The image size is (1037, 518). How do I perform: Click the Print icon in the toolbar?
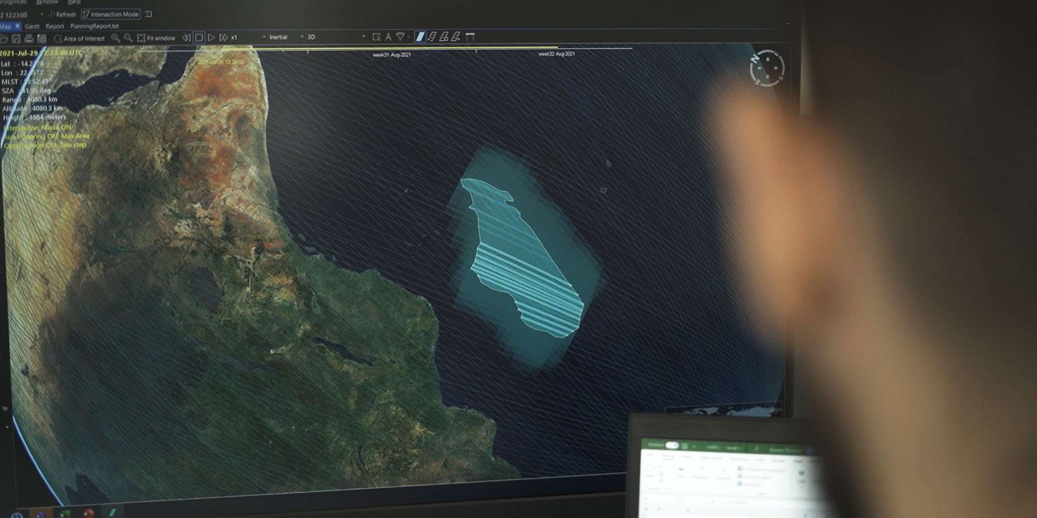[29, 39]
